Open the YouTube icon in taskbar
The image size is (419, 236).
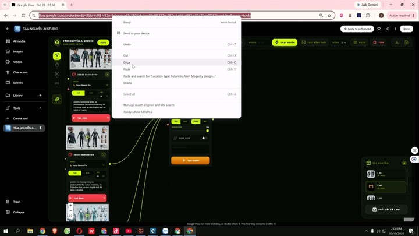coord(128,231)
